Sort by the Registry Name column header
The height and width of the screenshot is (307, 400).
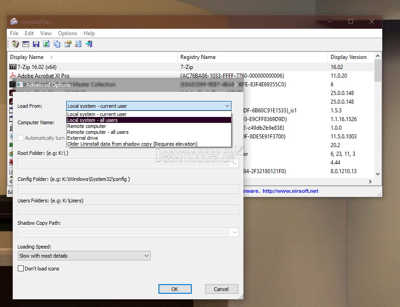[253, 57]
